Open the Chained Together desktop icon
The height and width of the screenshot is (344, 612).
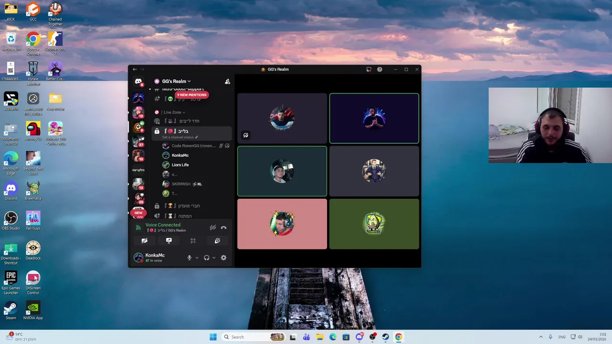[x=55, y=14]
